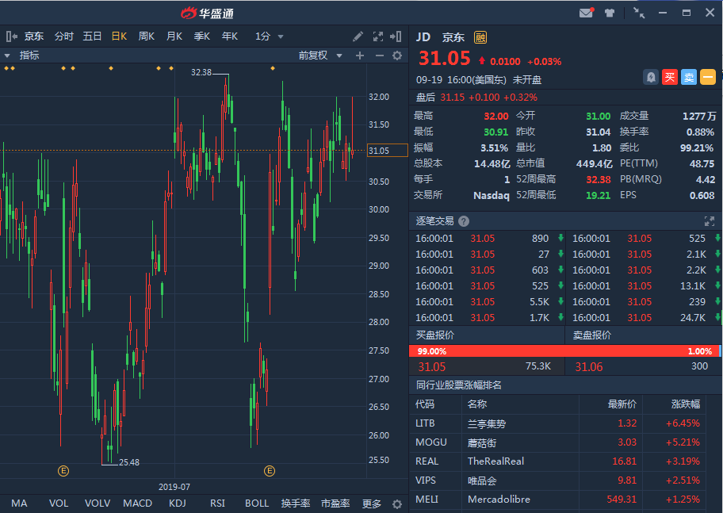This screenshot has height=513, width=723.
Task: Select the 周K weekly candlestick tab
Action: 146,36
